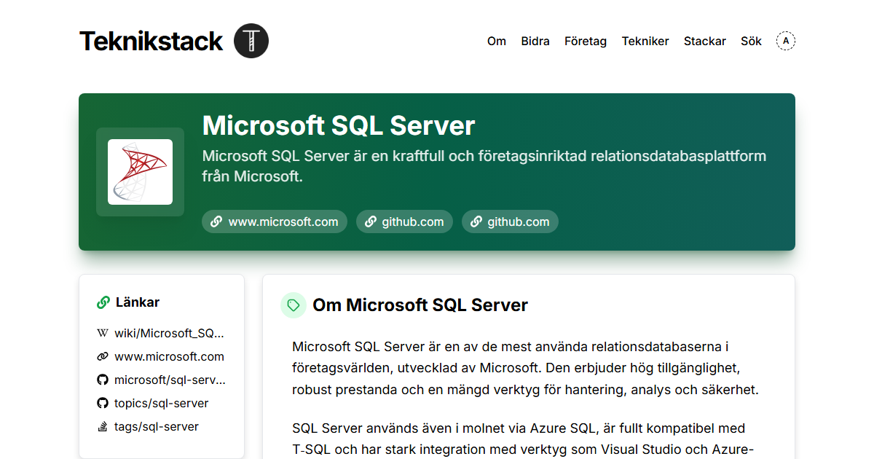Click the Microsoft SQL Server banner title
The height and width of the screenshot is (459, 874).
(339, 125)
